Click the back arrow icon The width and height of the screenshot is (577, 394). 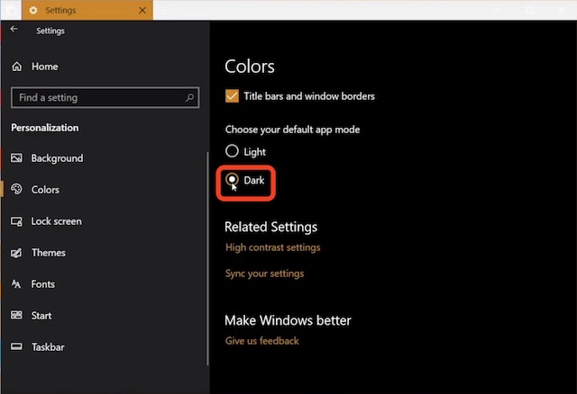point(14,29)
